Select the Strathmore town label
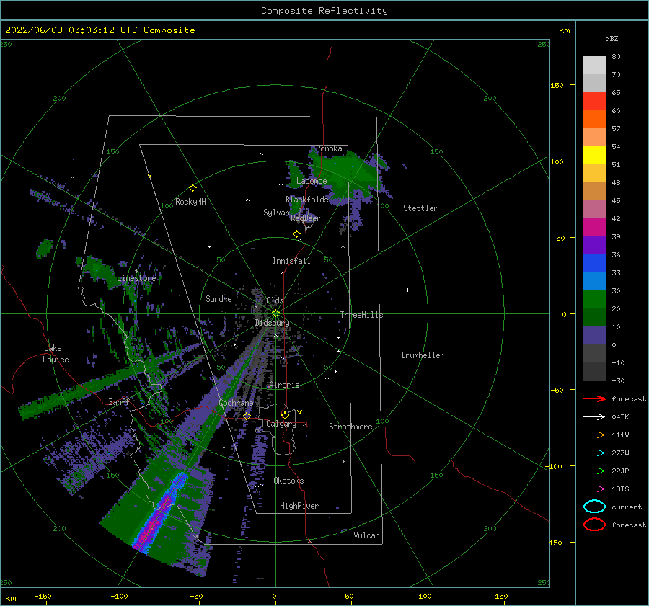Image resolution: width=649 pixels, height=606 pixels. click(350, 427)
